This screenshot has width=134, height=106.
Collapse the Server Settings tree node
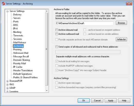click(7, 11)
